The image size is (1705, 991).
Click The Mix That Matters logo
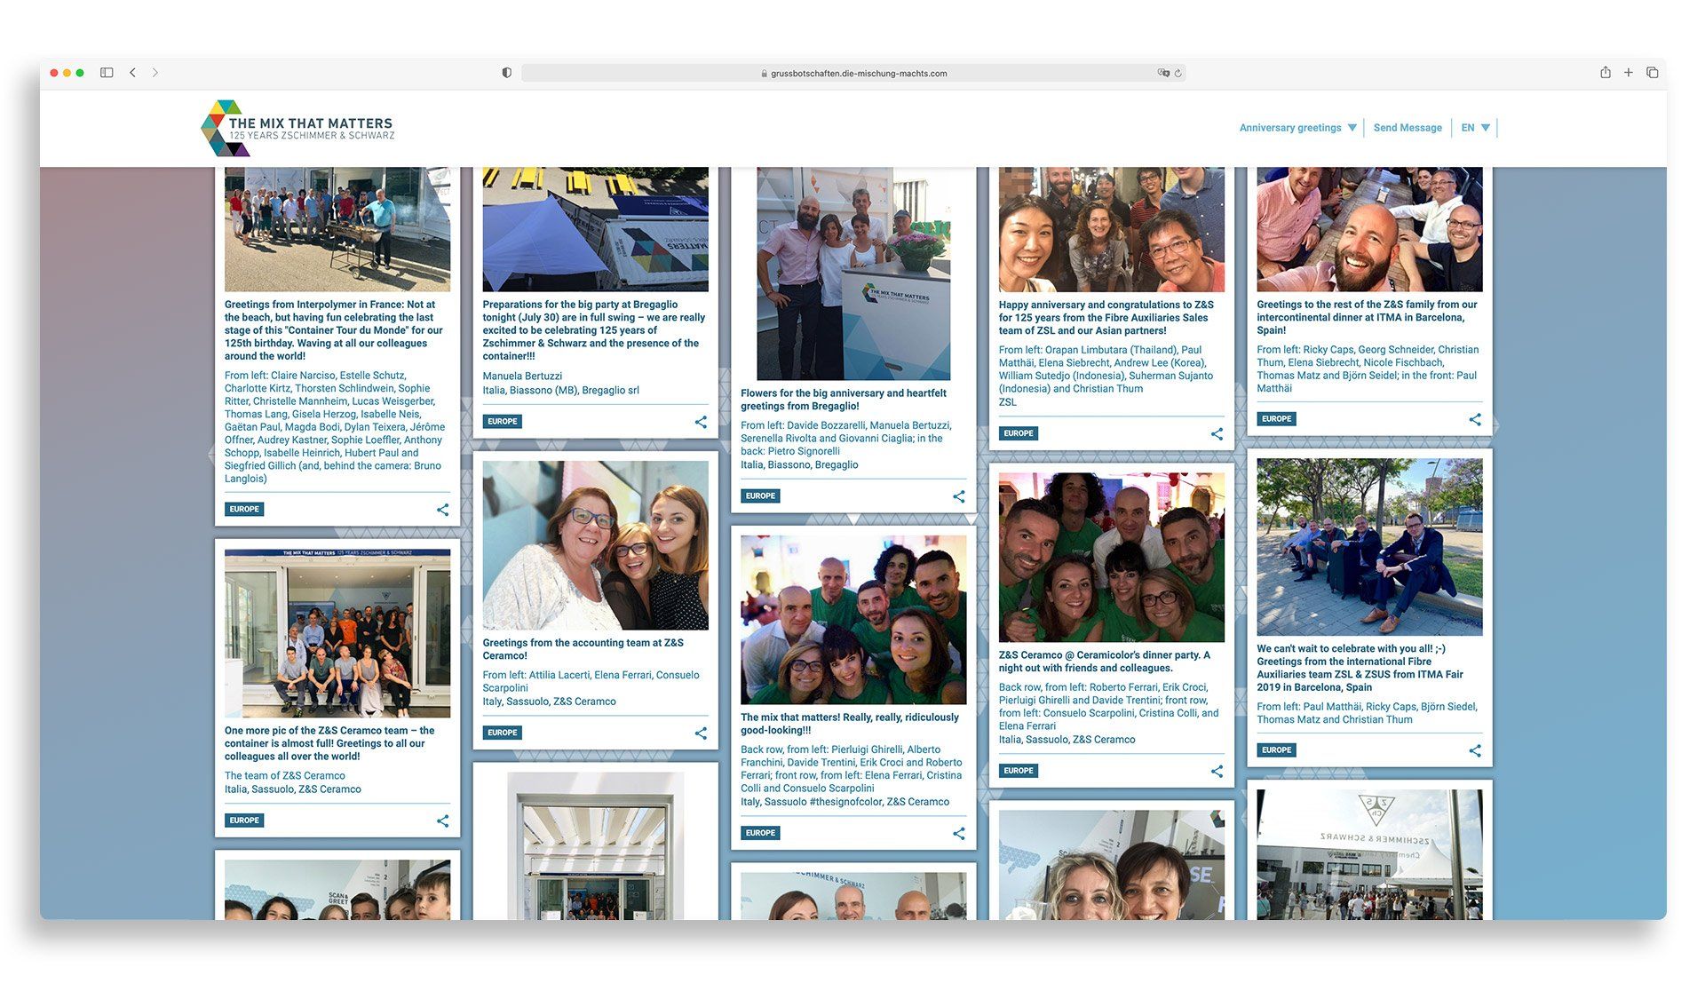pos(297,129)
